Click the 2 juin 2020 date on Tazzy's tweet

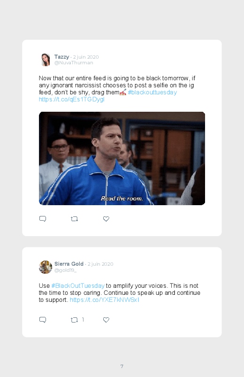pos(86,57)
